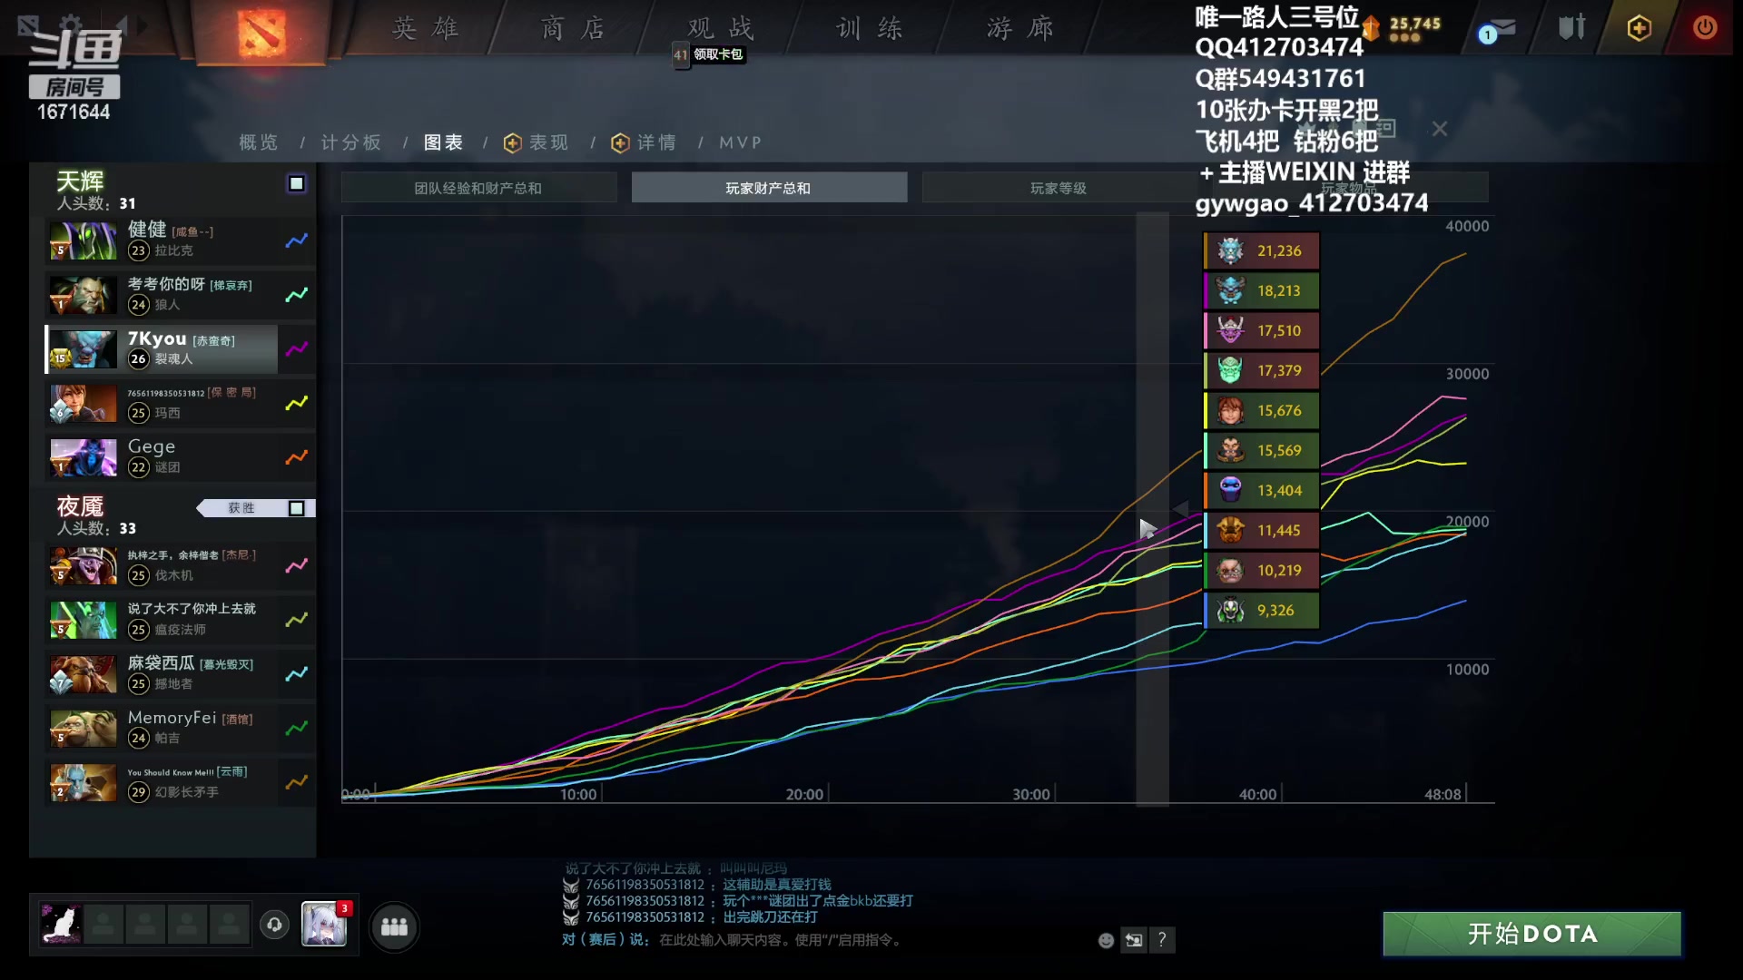
Task: Open the party members icon
Action: coord(394,926)
